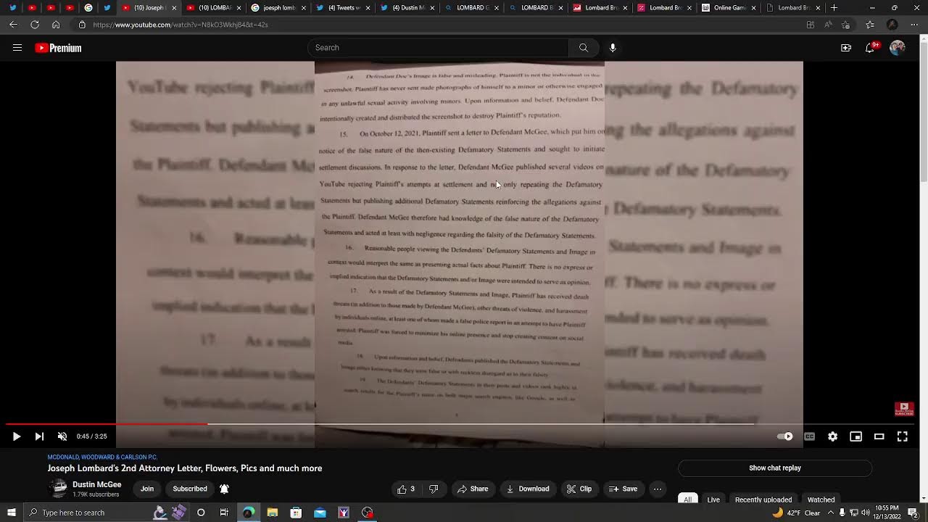Open browser home page
The height and width of the screenshot is (522, 928).
pyautogui.click(x=56, y=25)
